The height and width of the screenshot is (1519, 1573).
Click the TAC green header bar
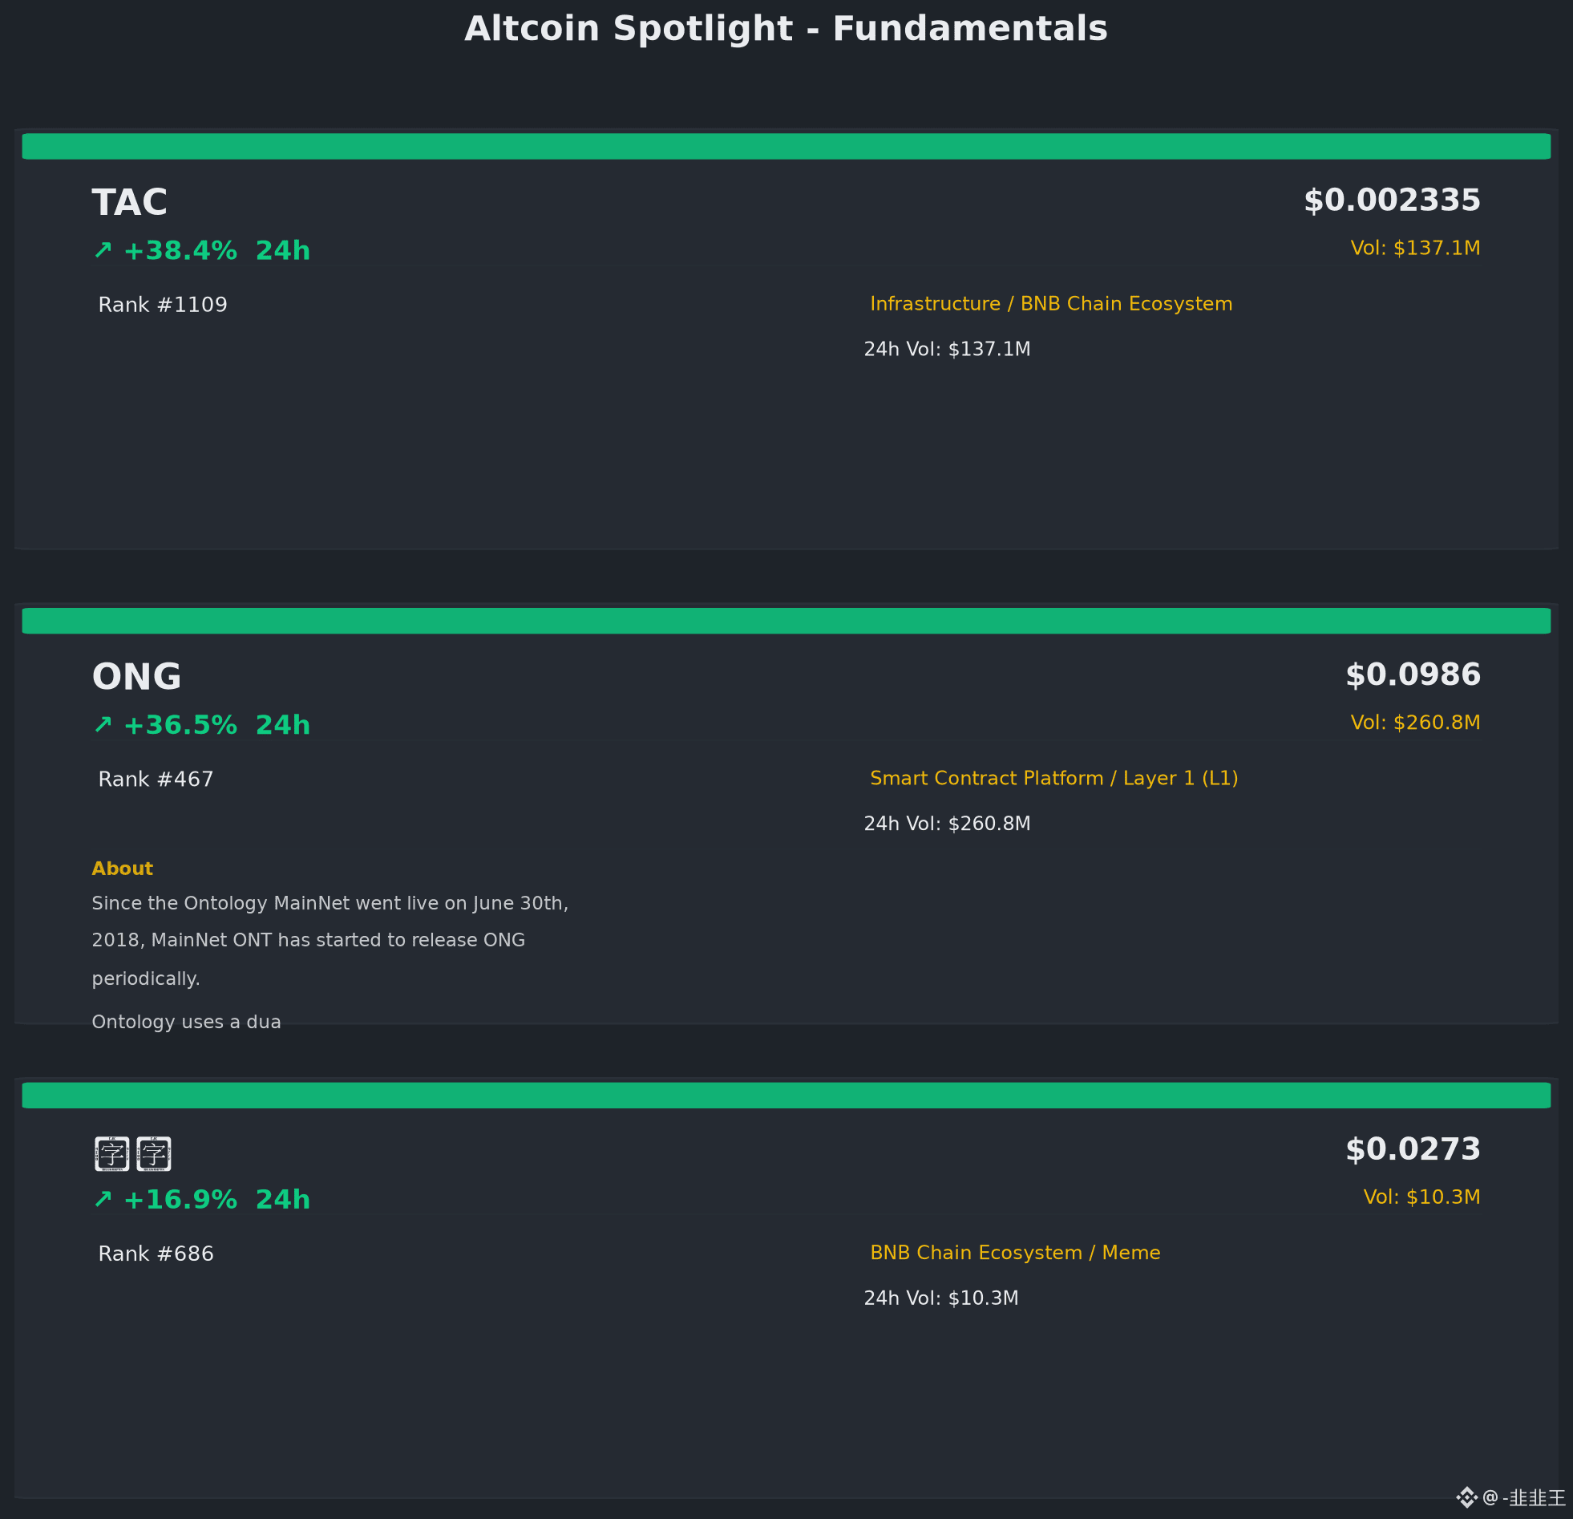tap(786, 146)
